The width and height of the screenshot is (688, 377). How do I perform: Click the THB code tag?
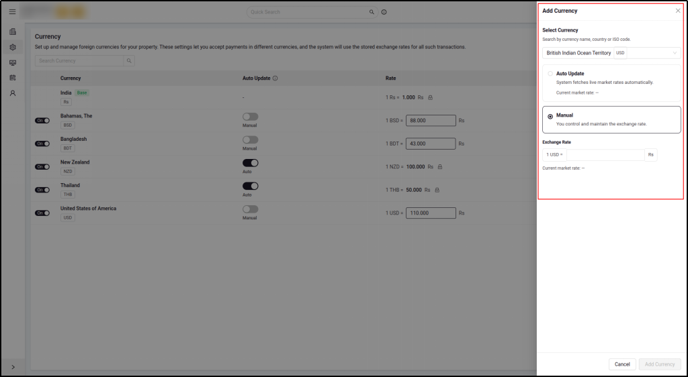(x=68, y=195)
